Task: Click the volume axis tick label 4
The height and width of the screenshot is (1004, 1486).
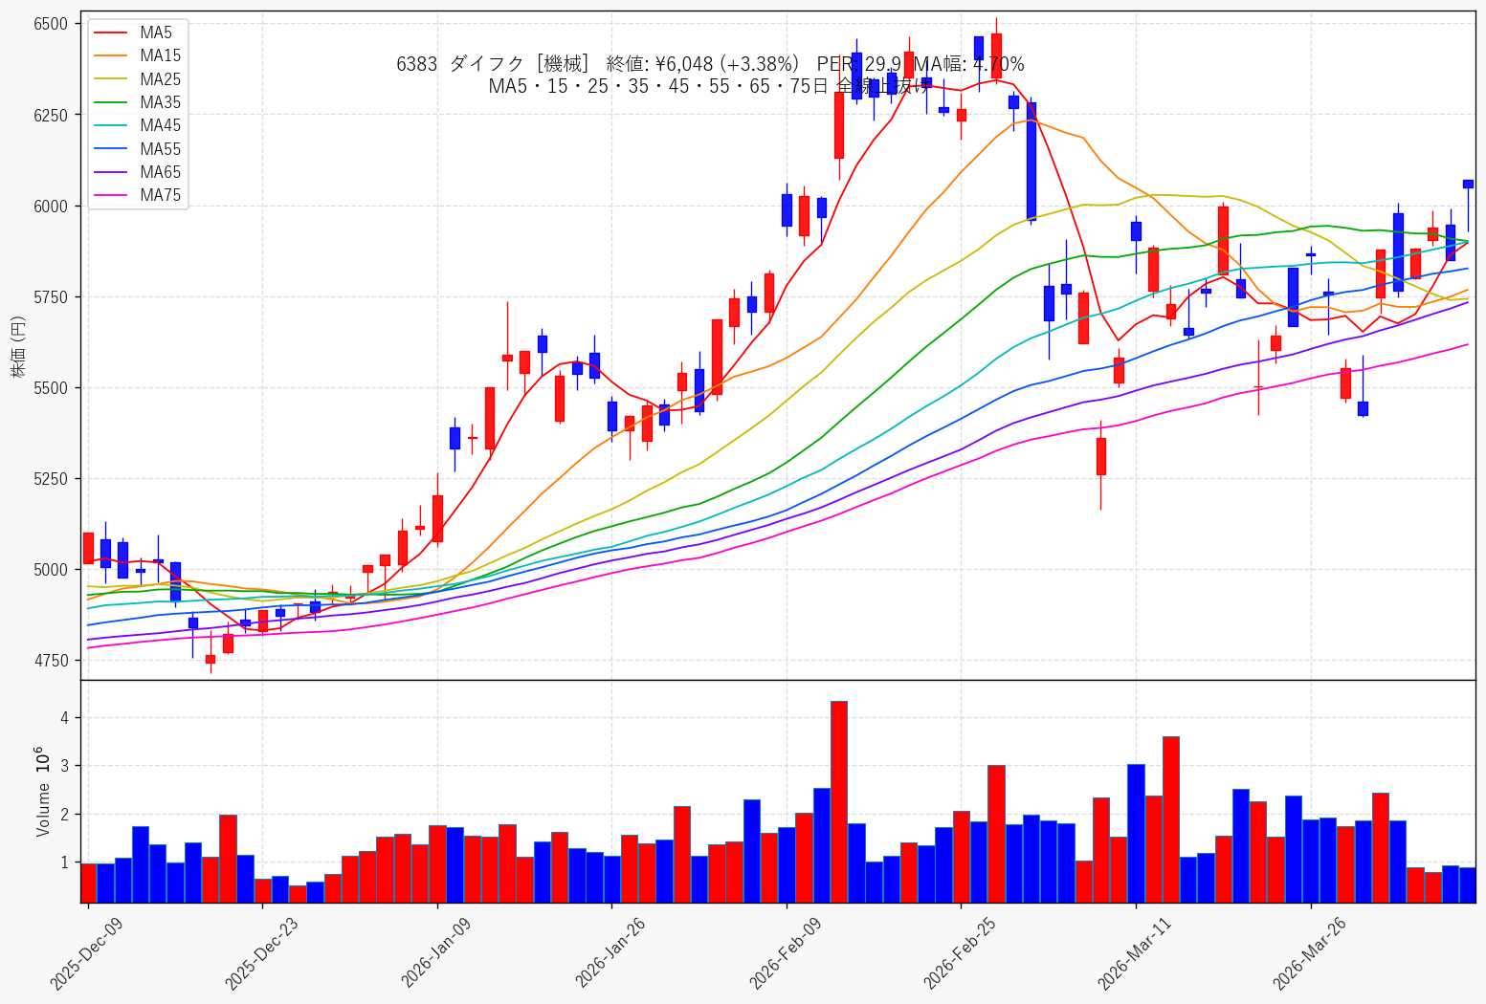Action: click(64, 718)
